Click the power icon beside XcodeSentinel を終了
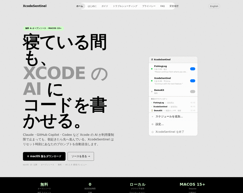The height and width of the screenshot is (193, 243). tap(152, 132)
